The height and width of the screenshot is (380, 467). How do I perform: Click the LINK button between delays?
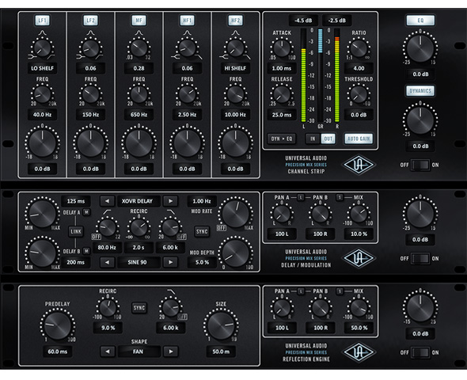click(x=76, y=231)
